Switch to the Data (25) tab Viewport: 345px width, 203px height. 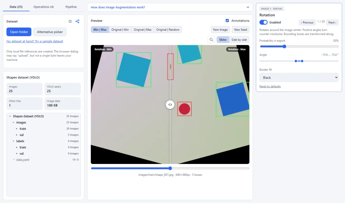pos(16,7)
